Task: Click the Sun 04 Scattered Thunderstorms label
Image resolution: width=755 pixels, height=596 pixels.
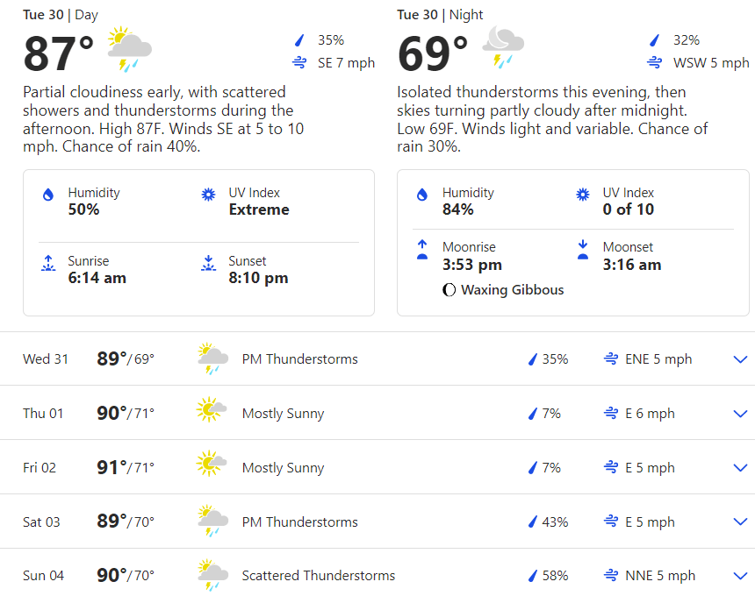Action: pos(319,576)
